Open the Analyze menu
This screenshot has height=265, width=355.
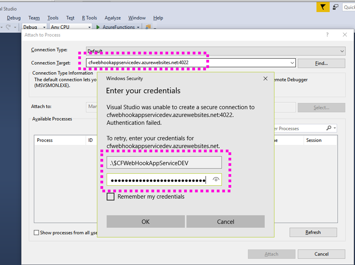112,18
